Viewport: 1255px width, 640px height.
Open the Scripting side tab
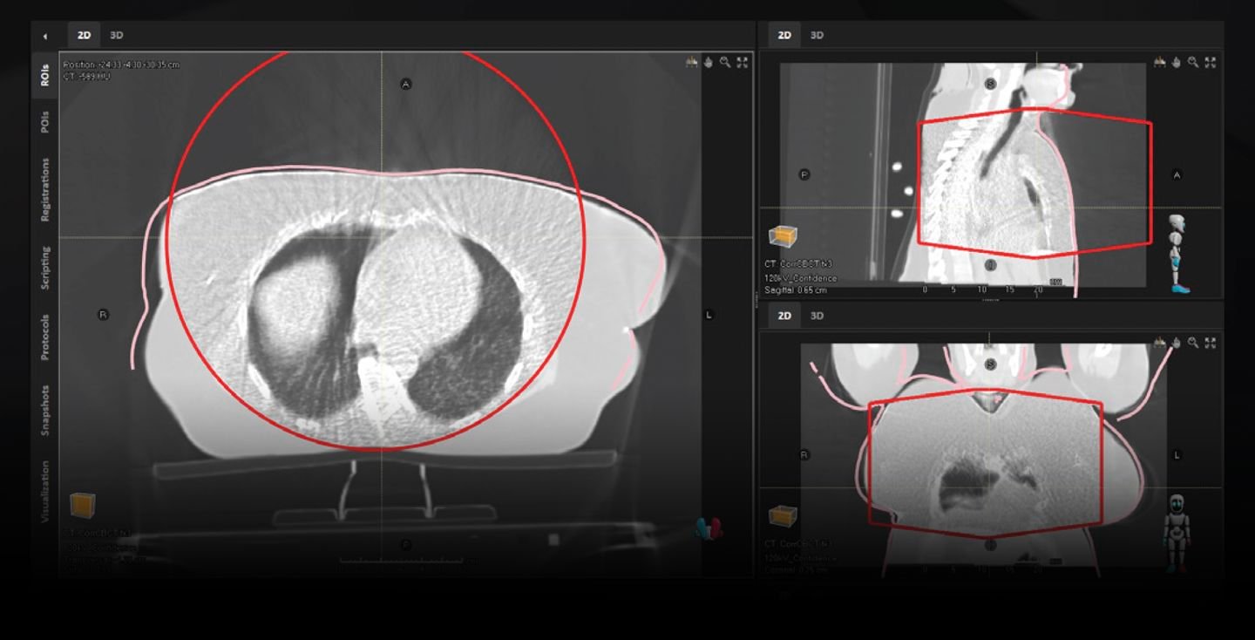tap(45, 268)
